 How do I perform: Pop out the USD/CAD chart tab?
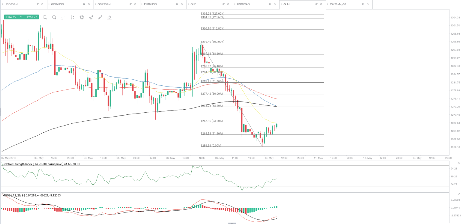pos(270,4)
